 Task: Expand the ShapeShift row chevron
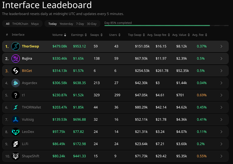(x=221, y=156)
